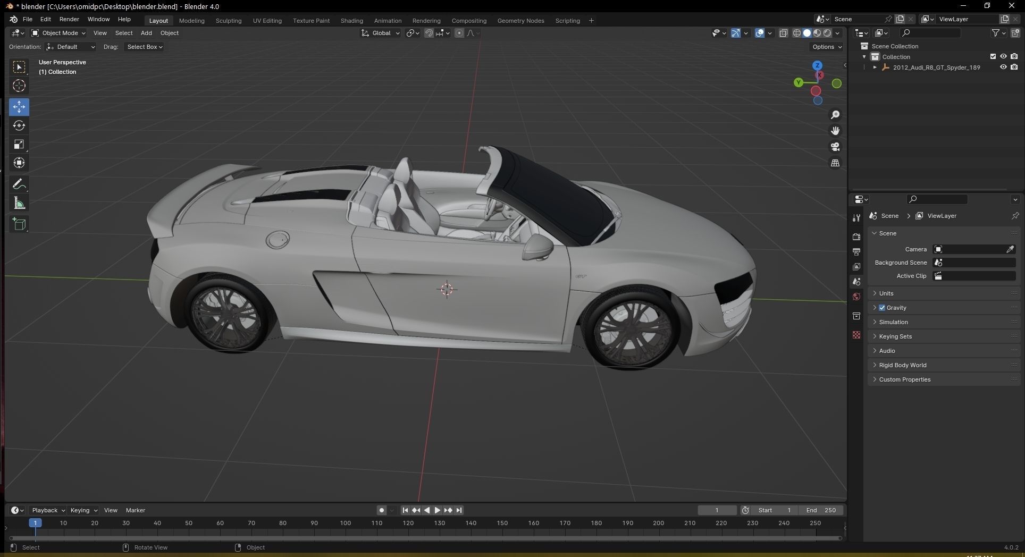Screen dimensions: 1025x557
Task: Expand the Simulation panel
Action: click(944, 322)
